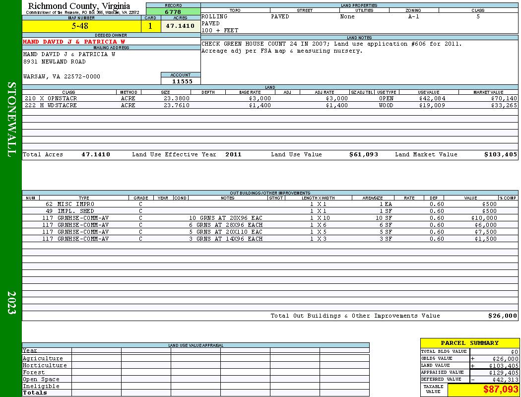Click the size 23.7610 cell

pyautogui.click(x=177, y=105)
